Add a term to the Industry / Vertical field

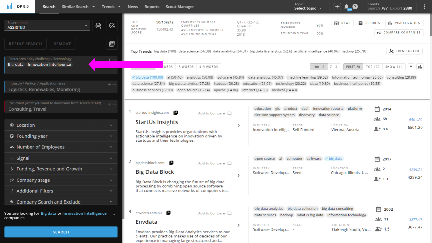109,85
